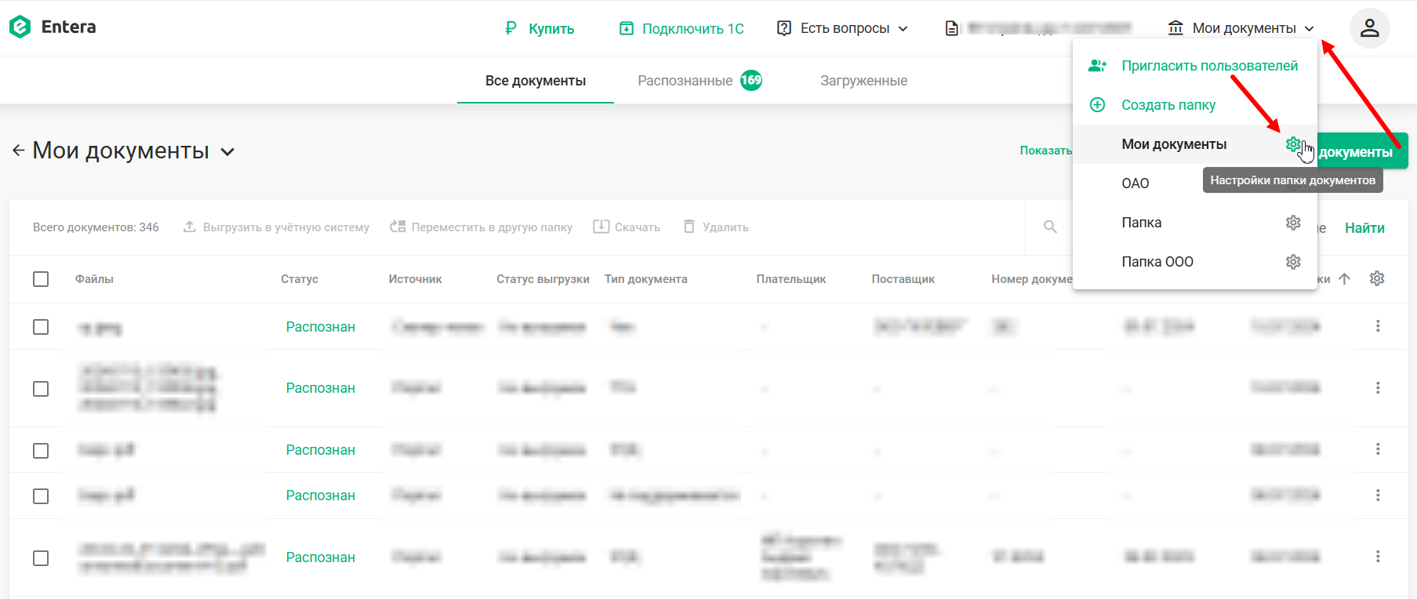Click the Статус column header
1417x599 pixels.
300,279
